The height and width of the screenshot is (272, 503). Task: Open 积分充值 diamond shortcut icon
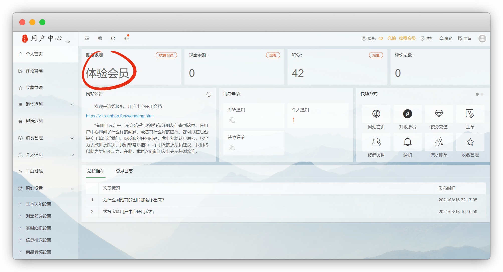tap(439, 114)
